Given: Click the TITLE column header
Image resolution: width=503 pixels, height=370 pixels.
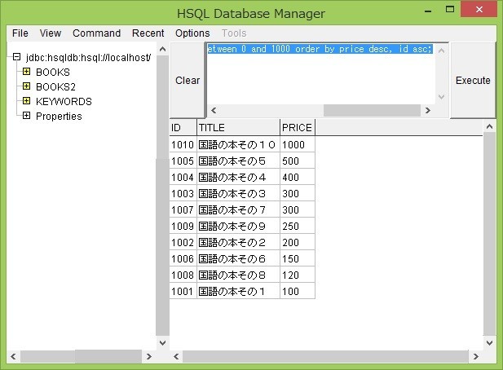Looking at the screenshot, I should point(238,128).
